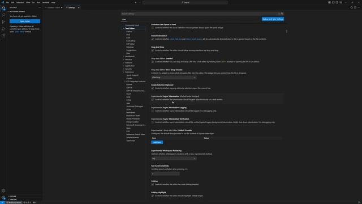Click the 'add a folder' link

[19, 32]
